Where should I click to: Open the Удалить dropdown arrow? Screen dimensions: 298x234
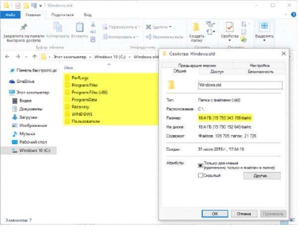(x=170, y=27)
